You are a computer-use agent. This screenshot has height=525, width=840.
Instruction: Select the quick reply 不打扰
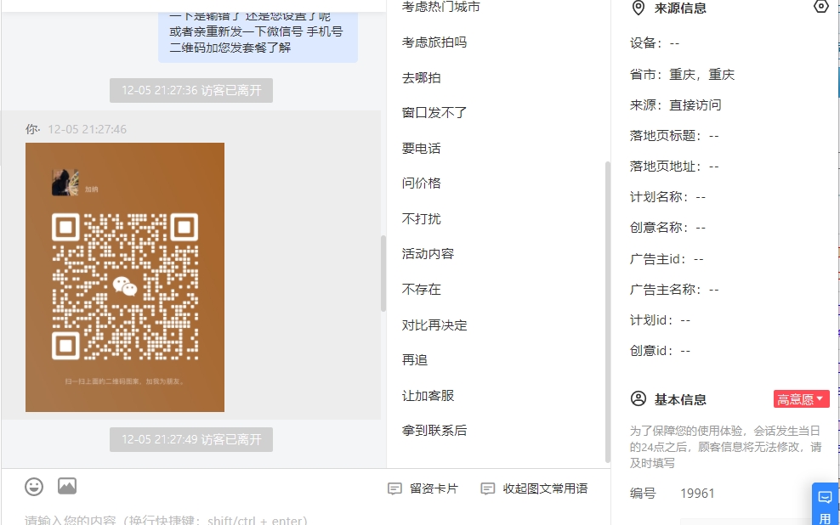pos(421,219)
